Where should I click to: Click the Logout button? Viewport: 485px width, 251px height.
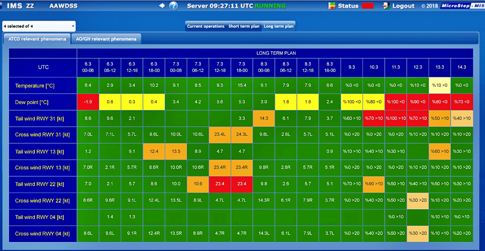[403, 5]
